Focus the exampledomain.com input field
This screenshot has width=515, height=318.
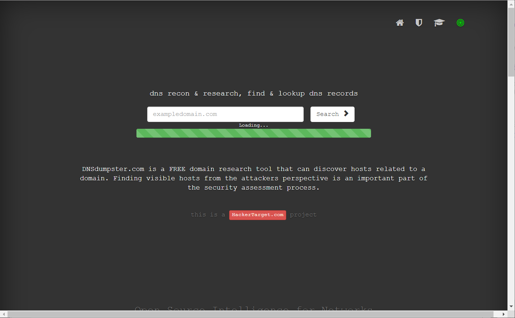[225, 114]
